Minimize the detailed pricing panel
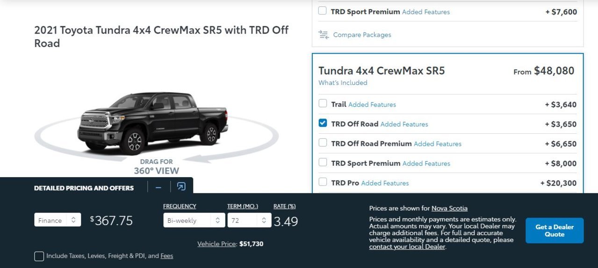This screenshot has width=598, height=268. [159, 187]
